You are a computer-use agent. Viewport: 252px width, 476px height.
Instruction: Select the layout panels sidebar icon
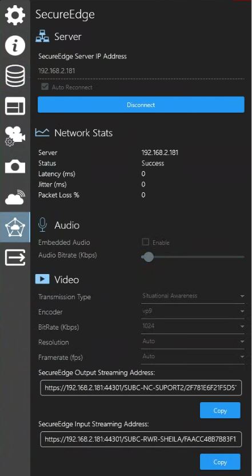[15, 106]
